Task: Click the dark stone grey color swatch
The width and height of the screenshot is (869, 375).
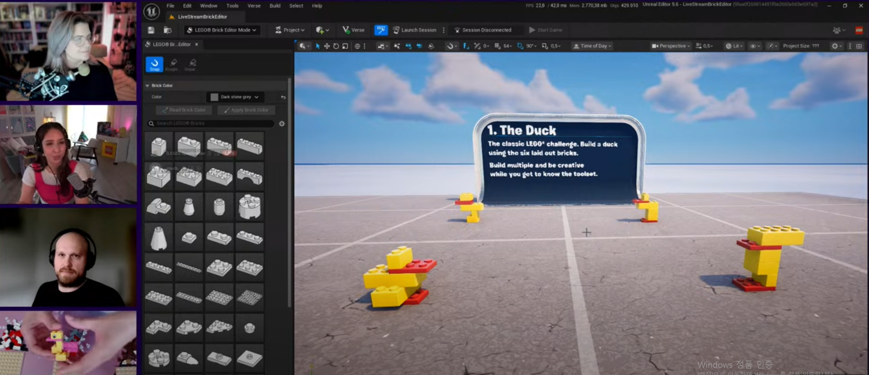Action: (214, 97)
